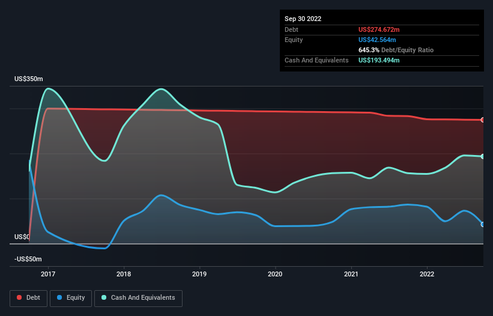Click the tooltip Cash And Equivalents label

[x=316, y=60]
